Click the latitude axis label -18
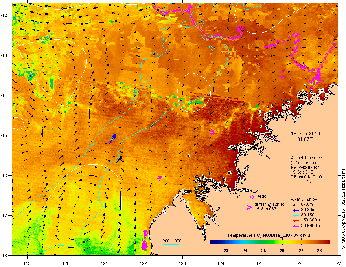 [4, 255]
